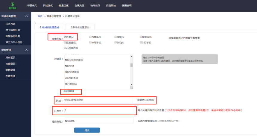Open 所有记录 in sidebar
This screenshot has height=137, width=257.
10,57
